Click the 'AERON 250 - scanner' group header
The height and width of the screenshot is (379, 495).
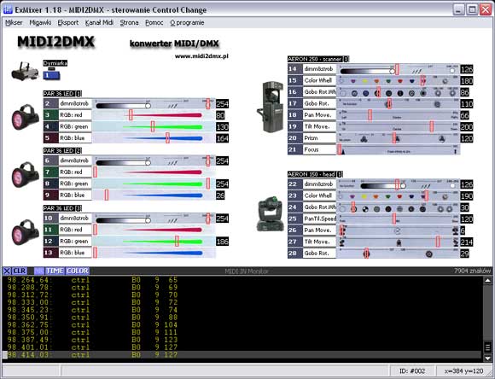coord(317,59)
